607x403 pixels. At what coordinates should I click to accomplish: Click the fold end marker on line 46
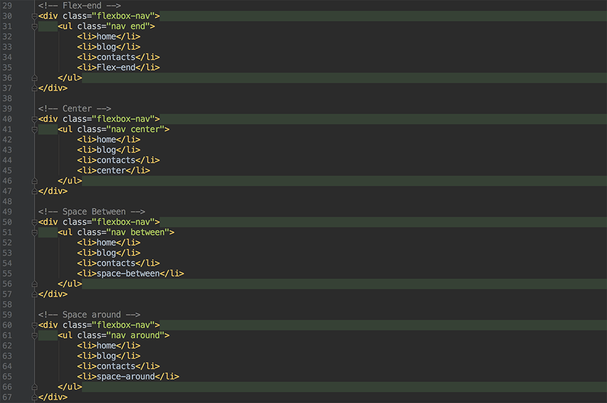coord(35,181)
